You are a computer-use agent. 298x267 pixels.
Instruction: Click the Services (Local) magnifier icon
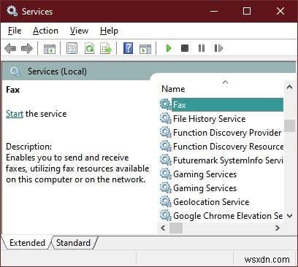(x=15, y=71)
